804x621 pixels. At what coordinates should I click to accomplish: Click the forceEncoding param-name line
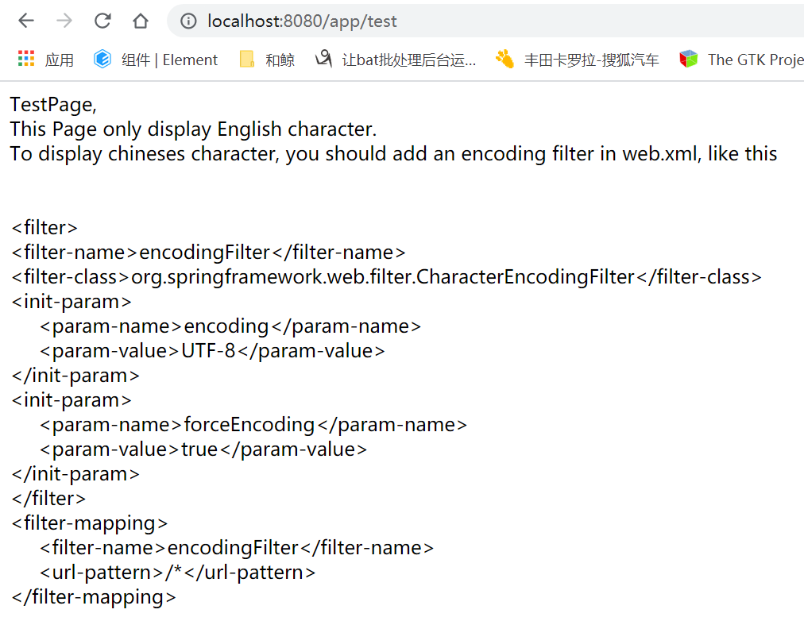(253, 424)
